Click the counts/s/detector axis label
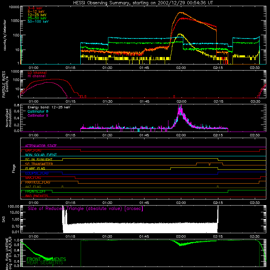This screenshot has width=270, height=270. 5,35
